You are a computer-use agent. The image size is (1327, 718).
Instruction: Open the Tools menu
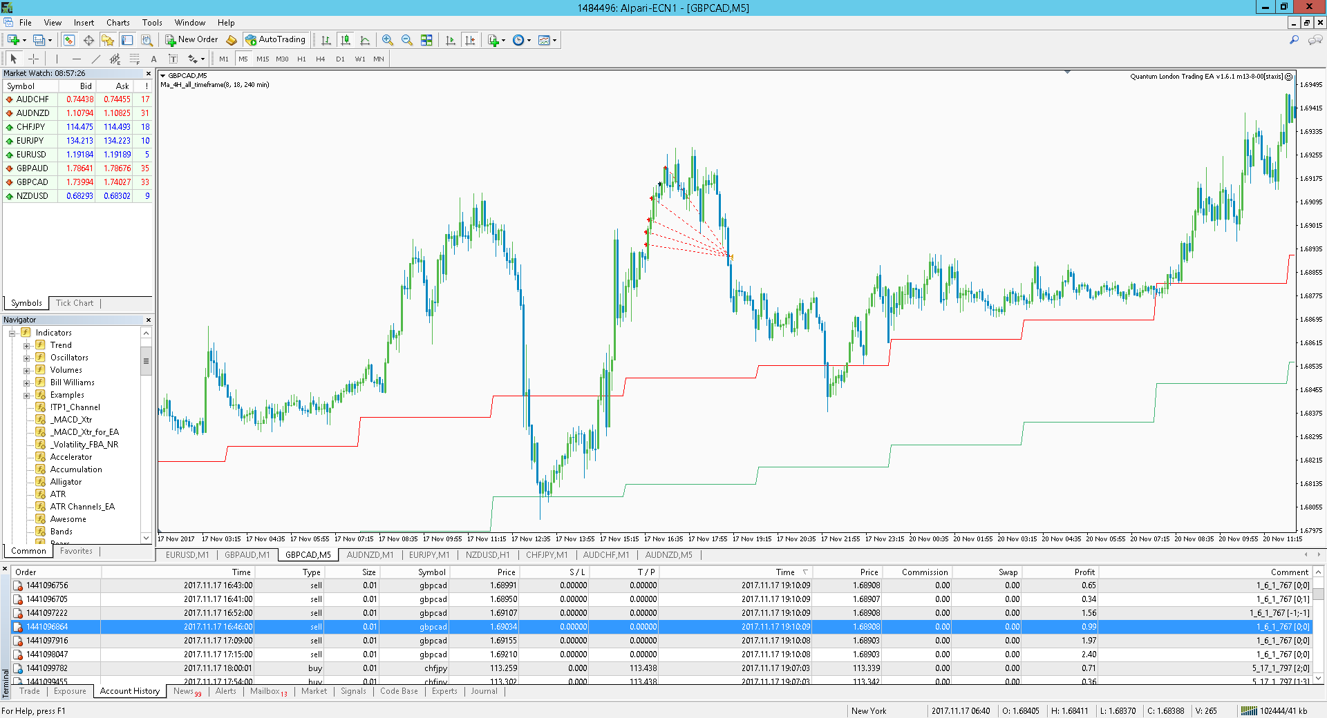click(152, 23)
